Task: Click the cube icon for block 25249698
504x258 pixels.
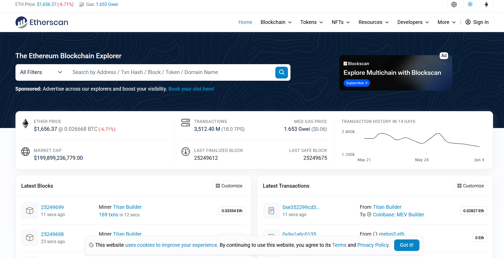Action: point(30,238)
